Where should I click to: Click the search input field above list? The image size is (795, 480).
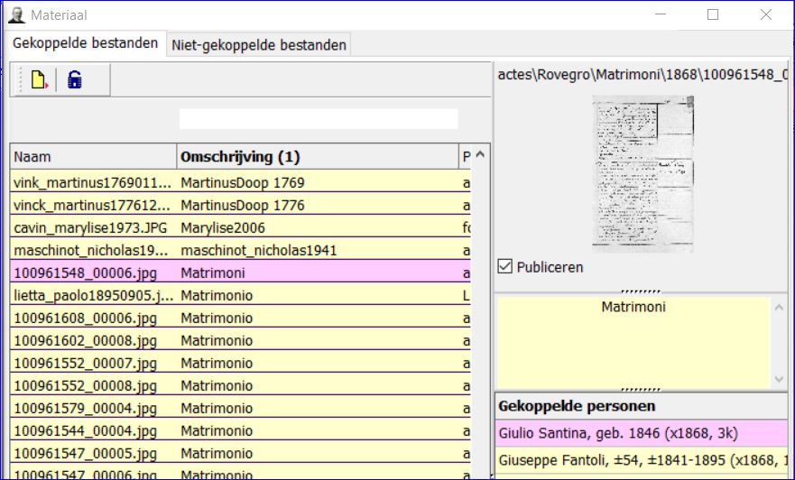pyautogui.click(x=319, y=119)
